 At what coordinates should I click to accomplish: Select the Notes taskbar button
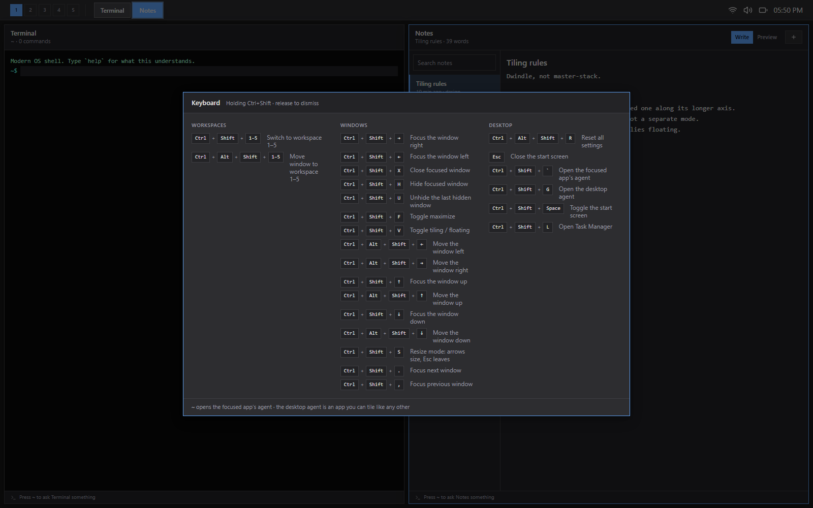(x=148, y=10)
